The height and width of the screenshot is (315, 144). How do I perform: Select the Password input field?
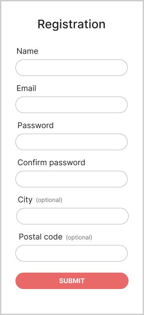point(71,142)
